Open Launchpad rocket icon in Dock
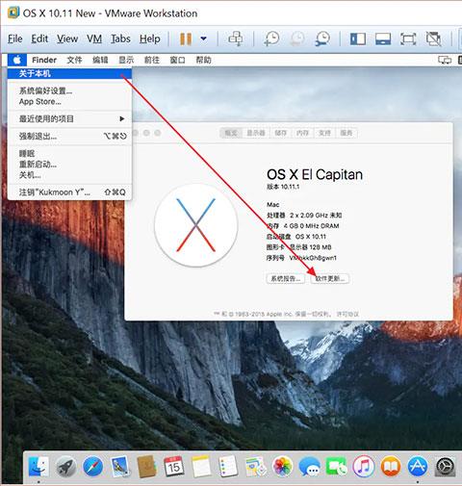 [65, 467]
